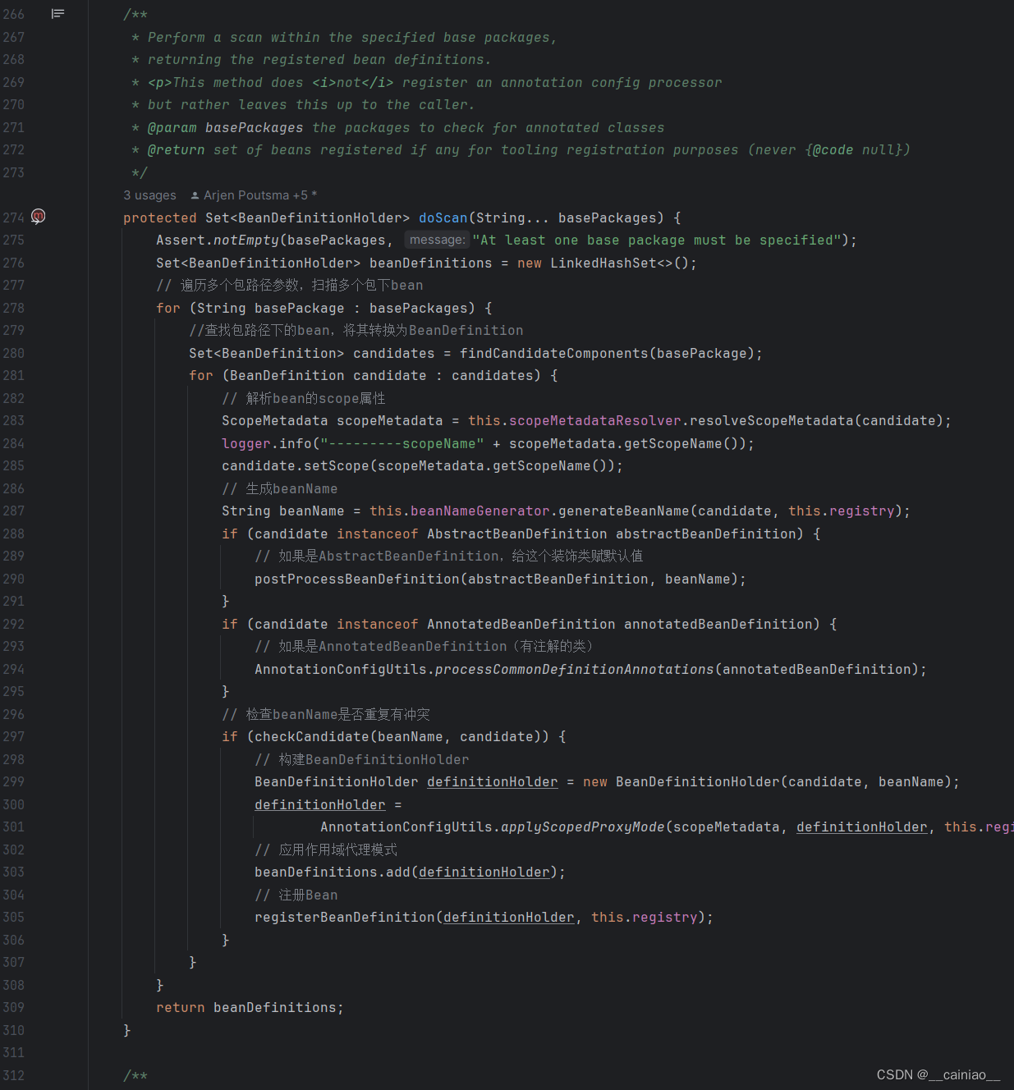Screen dimensions: 1014x1090
Task: Click the notEmpty call on the Assert line
Action: [246, 240]
